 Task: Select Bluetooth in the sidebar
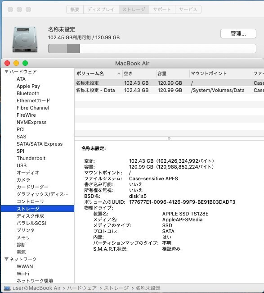point(28,93)
